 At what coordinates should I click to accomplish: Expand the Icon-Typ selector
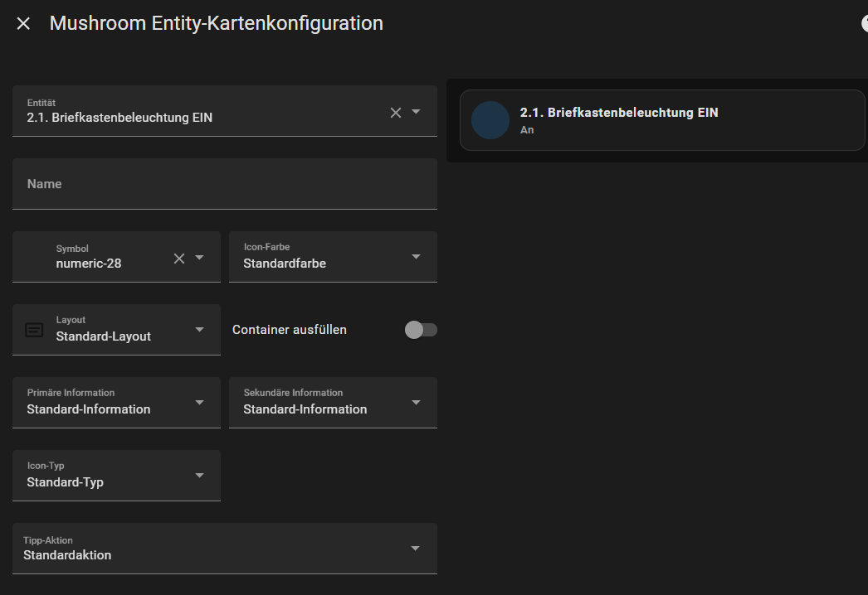(x=116, y=476)
